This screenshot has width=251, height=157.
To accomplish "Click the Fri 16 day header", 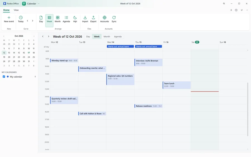I will pos(166,42).
